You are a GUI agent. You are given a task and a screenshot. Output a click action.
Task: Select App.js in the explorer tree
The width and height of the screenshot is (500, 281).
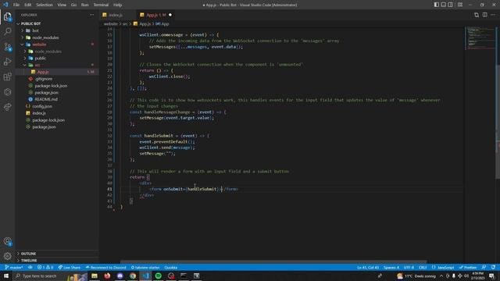tap(57, 72)
